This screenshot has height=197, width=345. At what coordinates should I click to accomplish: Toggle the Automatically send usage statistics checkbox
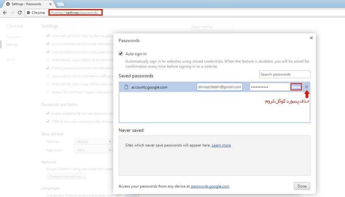(48, 84)
